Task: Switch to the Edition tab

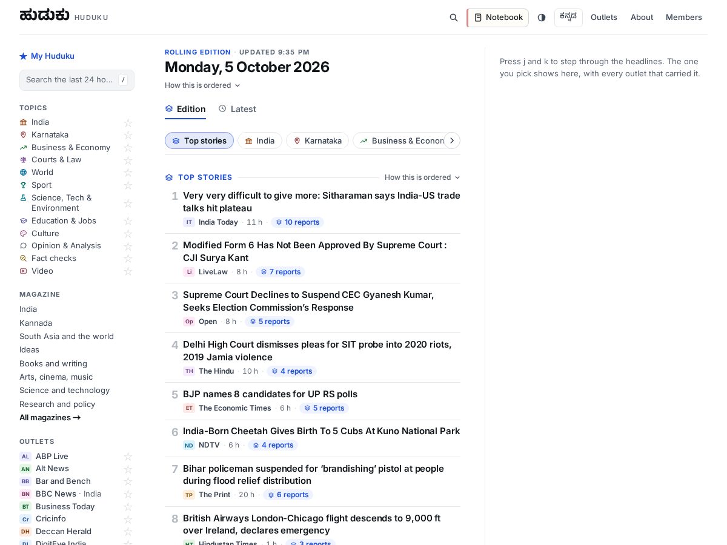Action: click(185, 110)
